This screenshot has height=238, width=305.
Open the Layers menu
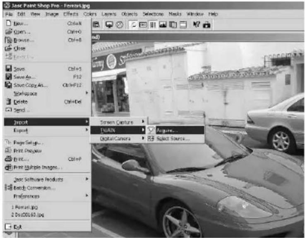click(x=109, y=14)
